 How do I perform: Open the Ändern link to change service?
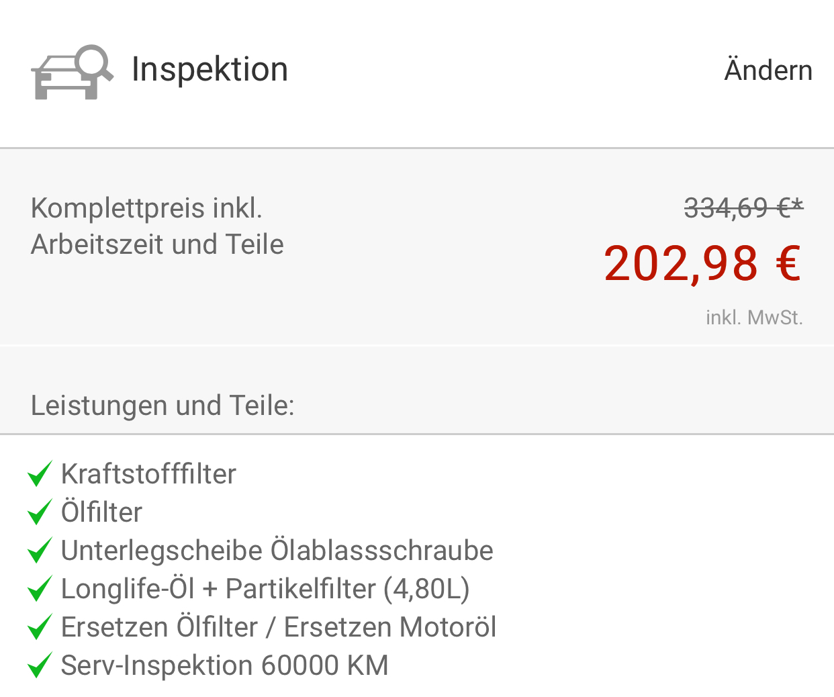click(768, 71)
